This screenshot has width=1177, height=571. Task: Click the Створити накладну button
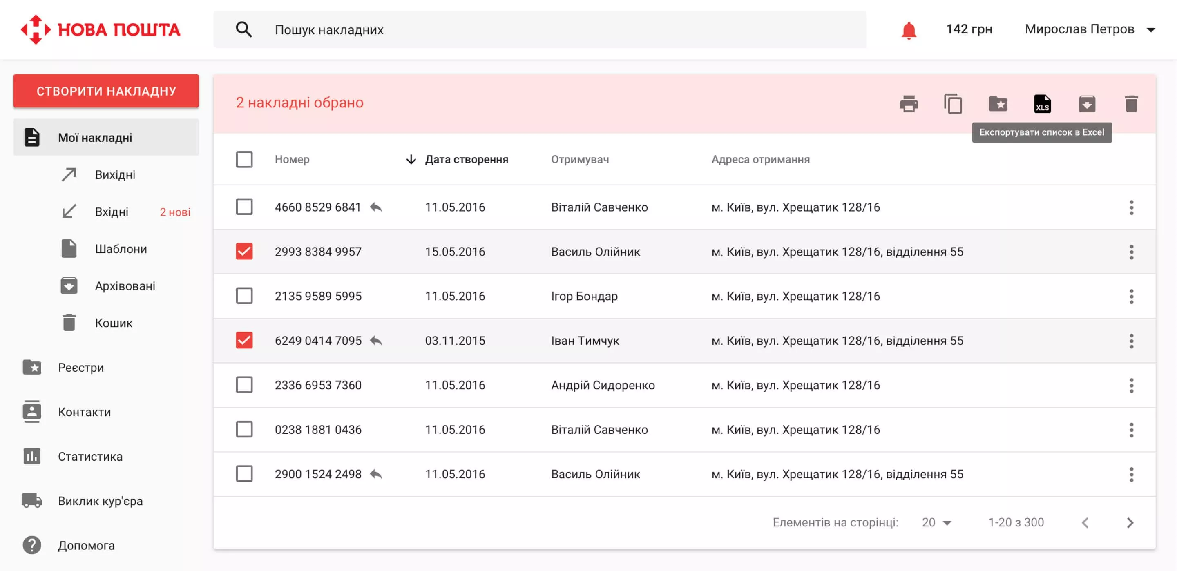click(106, 91)
